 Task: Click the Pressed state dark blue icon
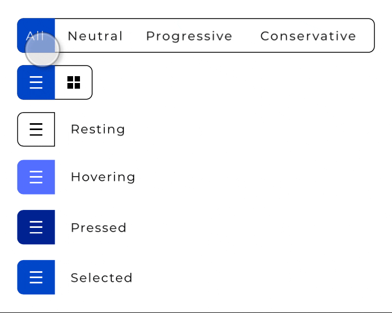tap(36, 227)
